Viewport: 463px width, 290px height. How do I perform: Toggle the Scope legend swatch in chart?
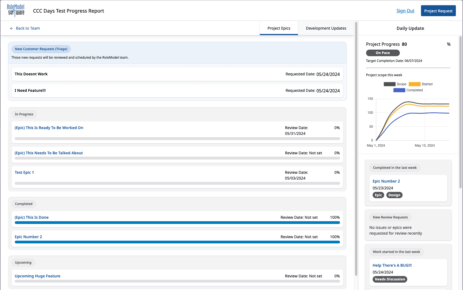click(389, 84)
